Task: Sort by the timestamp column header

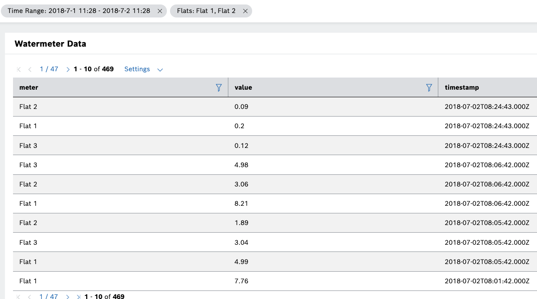Action: tap(462, 88)
